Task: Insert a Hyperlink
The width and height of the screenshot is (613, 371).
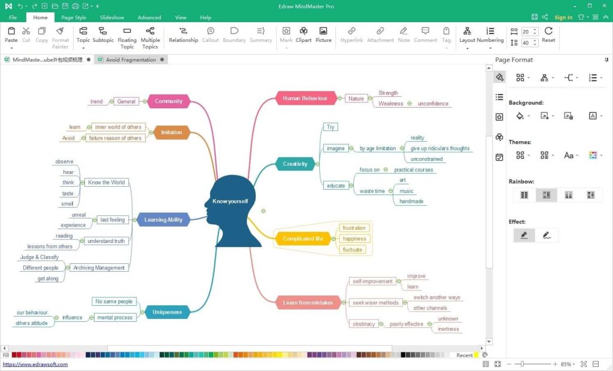Action: 351,34
